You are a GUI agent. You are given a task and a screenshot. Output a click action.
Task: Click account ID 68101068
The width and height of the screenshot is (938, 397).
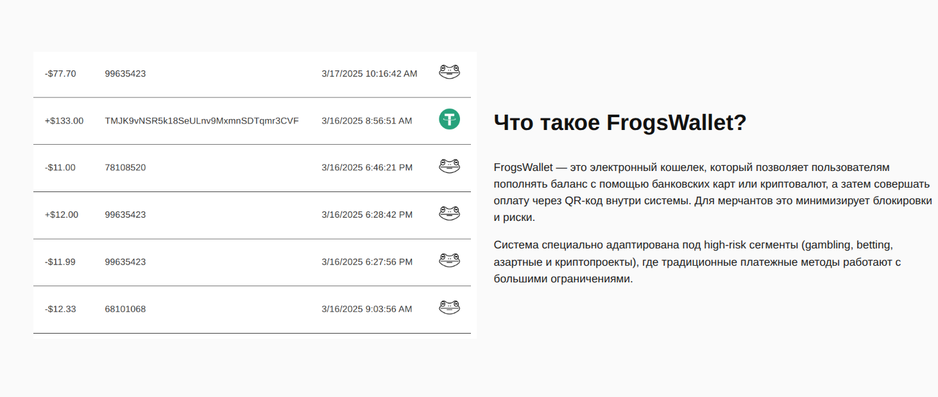pos(125,309)
